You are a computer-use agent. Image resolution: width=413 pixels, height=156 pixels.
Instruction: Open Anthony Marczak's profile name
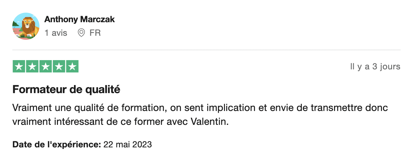point(80,19)
